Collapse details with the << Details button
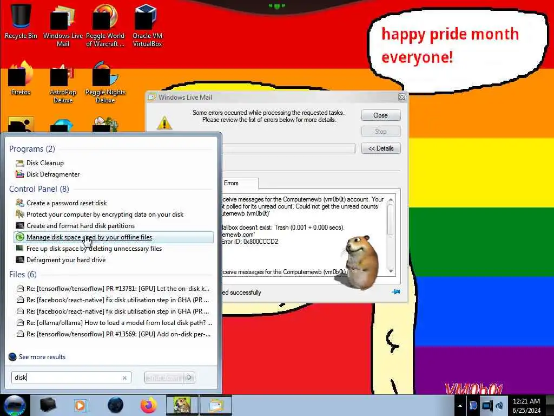Screen dimensions: 554x416 [x=381, y=148]
